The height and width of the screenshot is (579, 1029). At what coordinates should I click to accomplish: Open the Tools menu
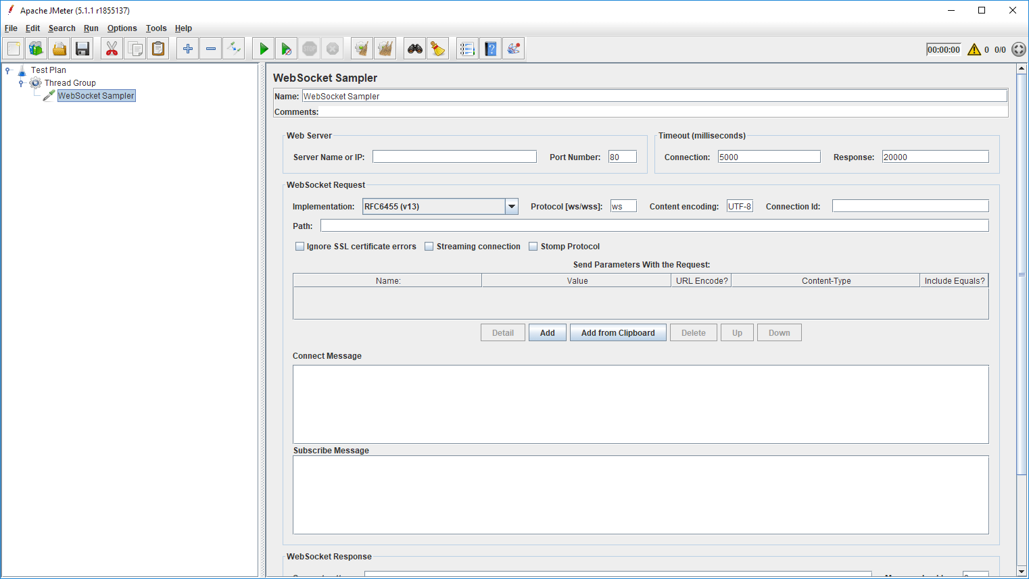pyautogui.click(x=156, y=28)
